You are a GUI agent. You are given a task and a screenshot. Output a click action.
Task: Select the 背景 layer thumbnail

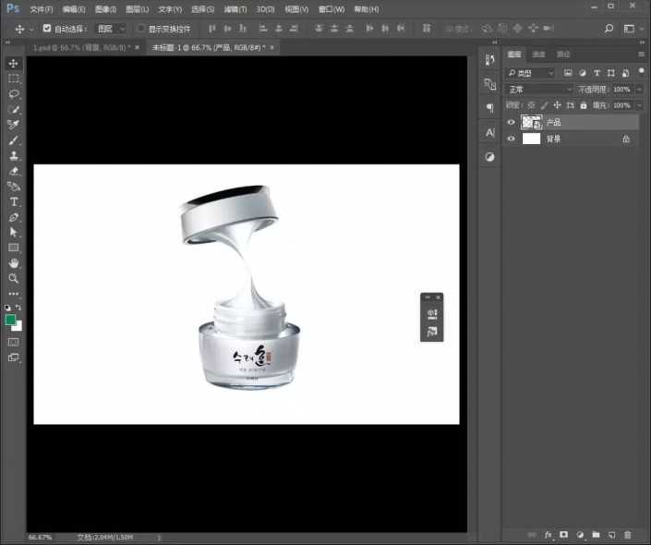point(531,139)
